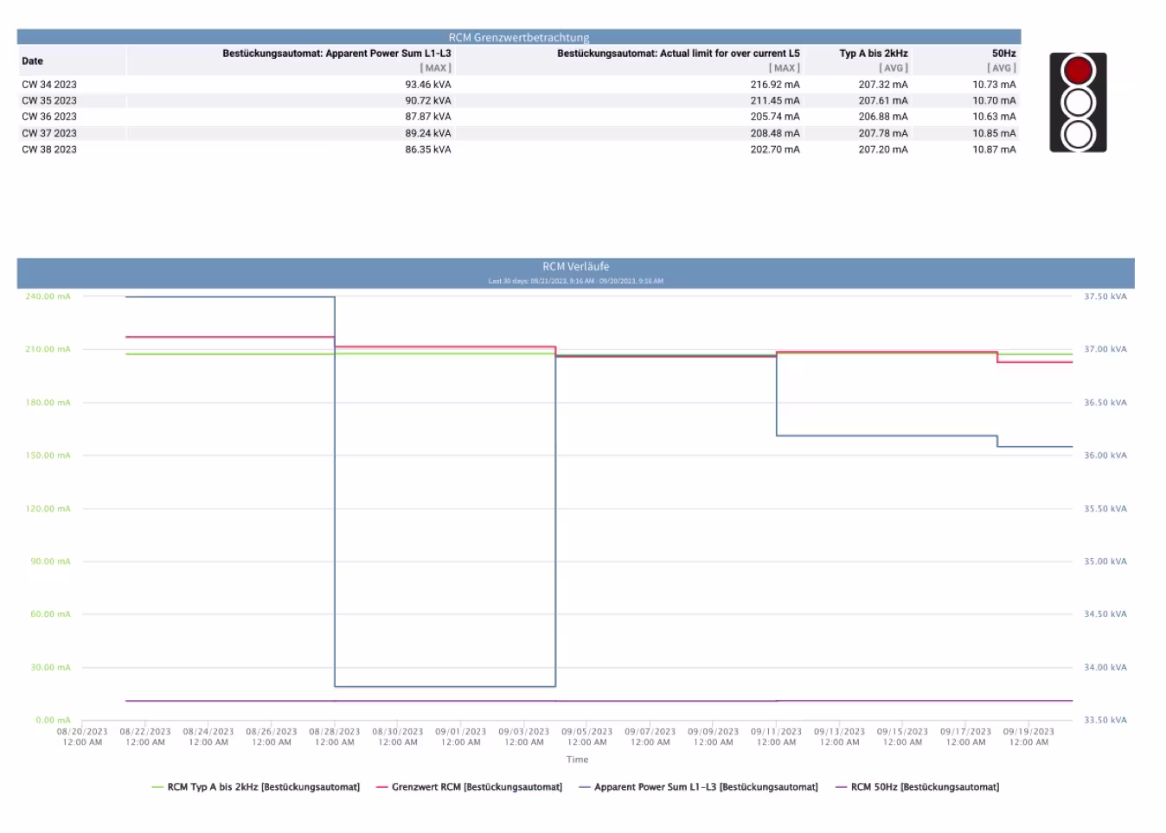
Task: Select the CW 34 2023 table row
Action: point(49,85)
